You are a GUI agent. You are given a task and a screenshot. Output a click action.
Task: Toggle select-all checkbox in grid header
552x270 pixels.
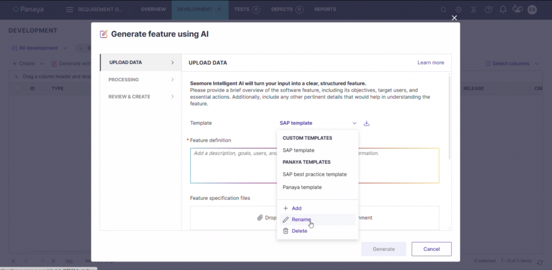click(17, 88)
